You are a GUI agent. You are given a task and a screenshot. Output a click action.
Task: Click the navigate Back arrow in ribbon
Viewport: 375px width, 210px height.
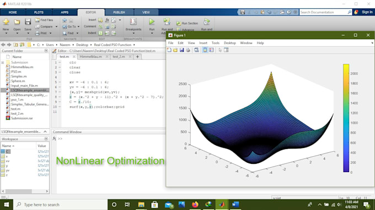65,20
